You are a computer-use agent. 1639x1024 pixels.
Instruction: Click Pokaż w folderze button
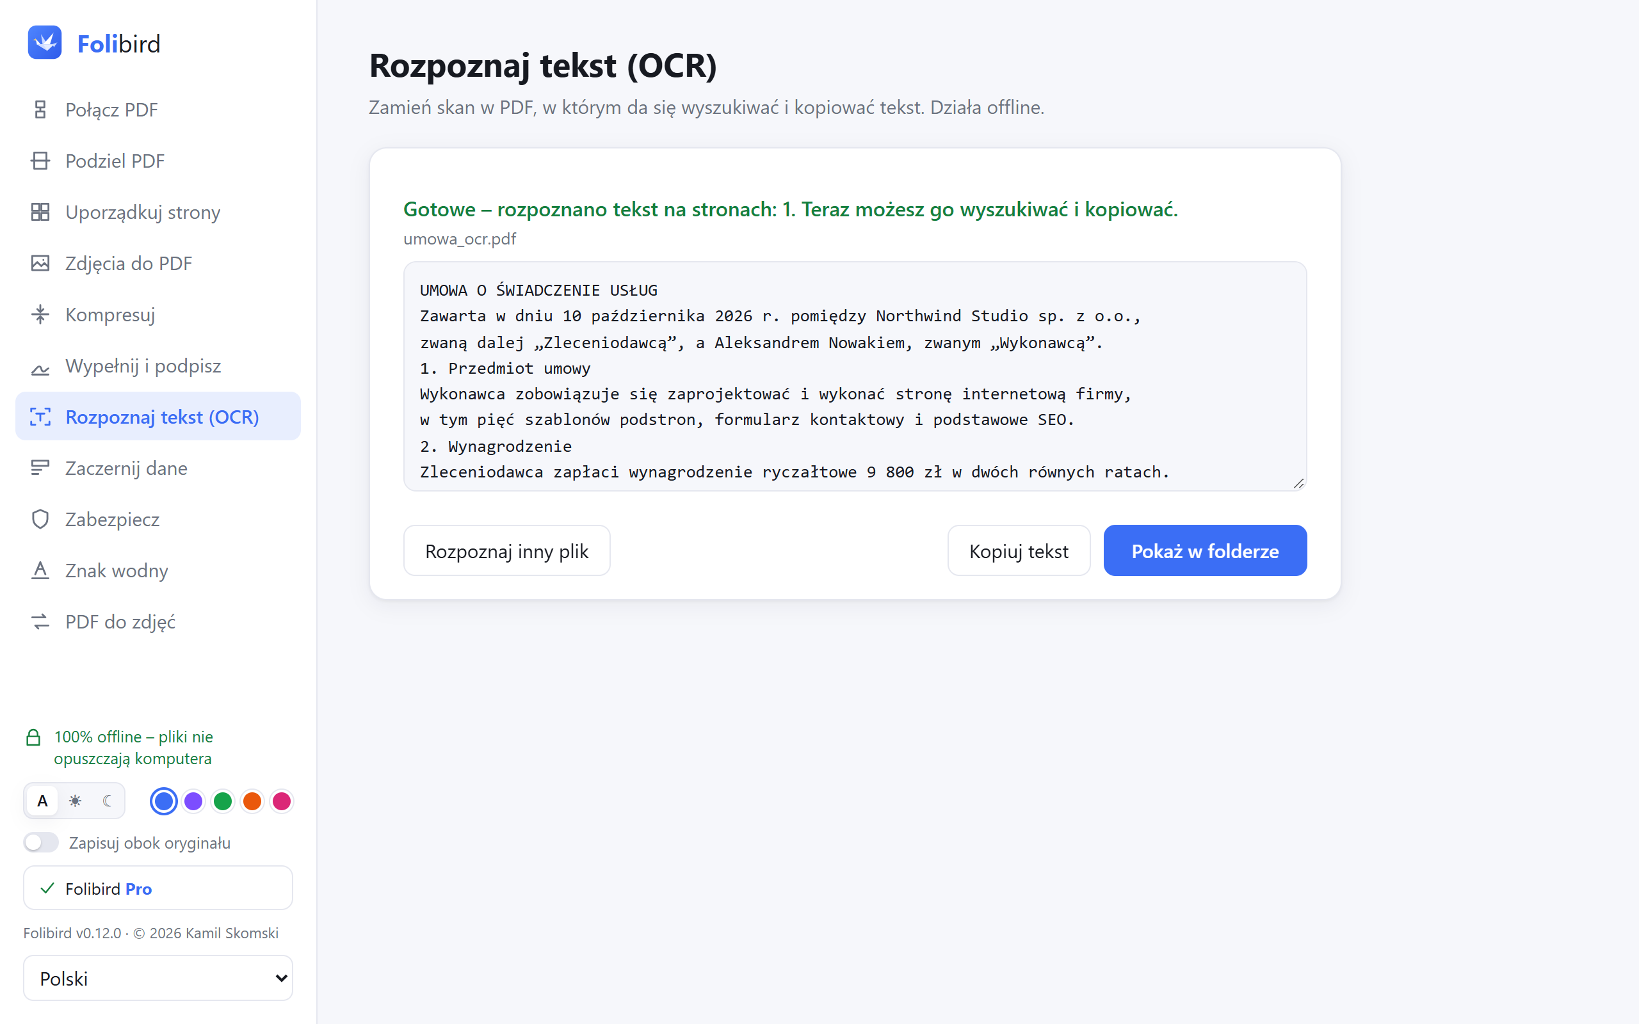pos(1205,550)
